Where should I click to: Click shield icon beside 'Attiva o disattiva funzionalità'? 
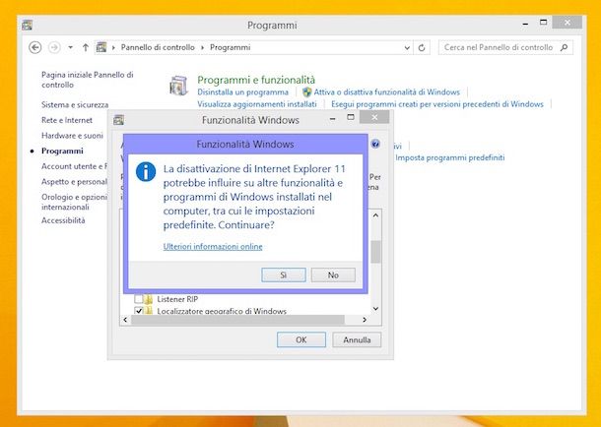point(306,92)
